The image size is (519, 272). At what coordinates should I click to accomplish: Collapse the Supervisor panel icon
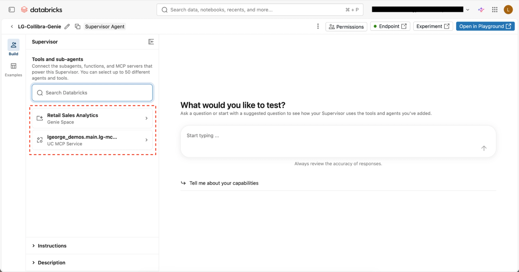click(151, 42)
